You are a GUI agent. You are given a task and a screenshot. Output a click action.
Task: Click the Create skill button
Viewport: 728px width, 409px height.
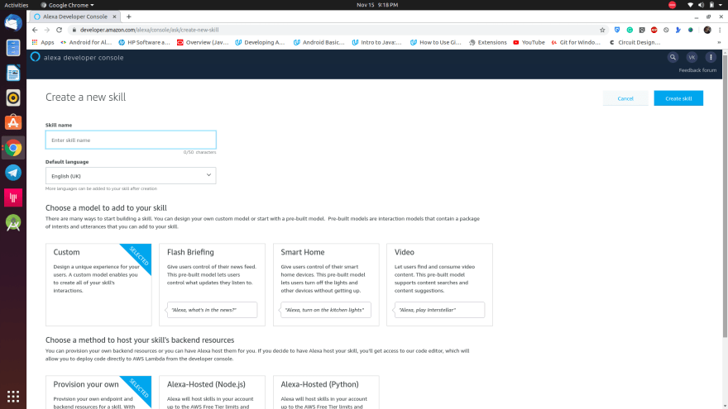[x=678, y=98]
